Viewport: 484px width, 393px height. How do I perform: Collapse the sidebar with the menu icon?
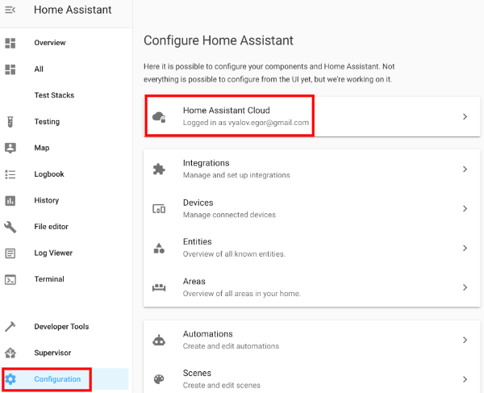pyautogui.click(x=10, y=10)
